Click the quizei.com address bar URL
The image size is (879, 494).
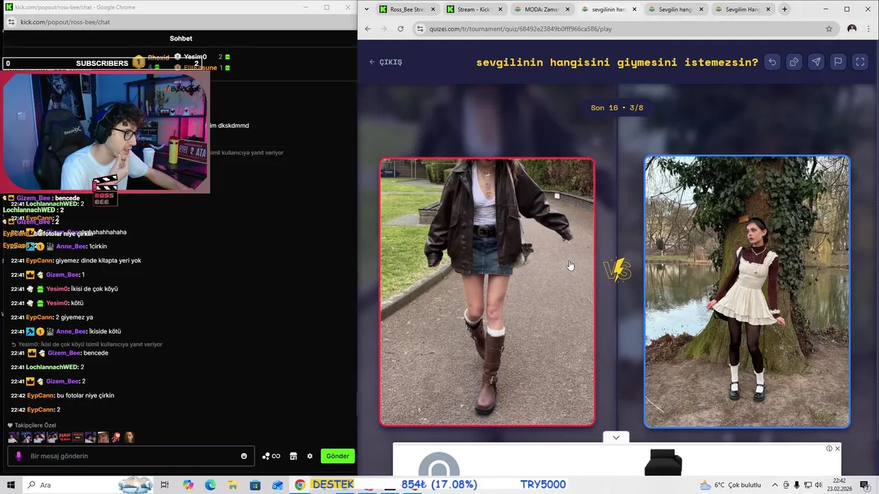pos(520,29)
